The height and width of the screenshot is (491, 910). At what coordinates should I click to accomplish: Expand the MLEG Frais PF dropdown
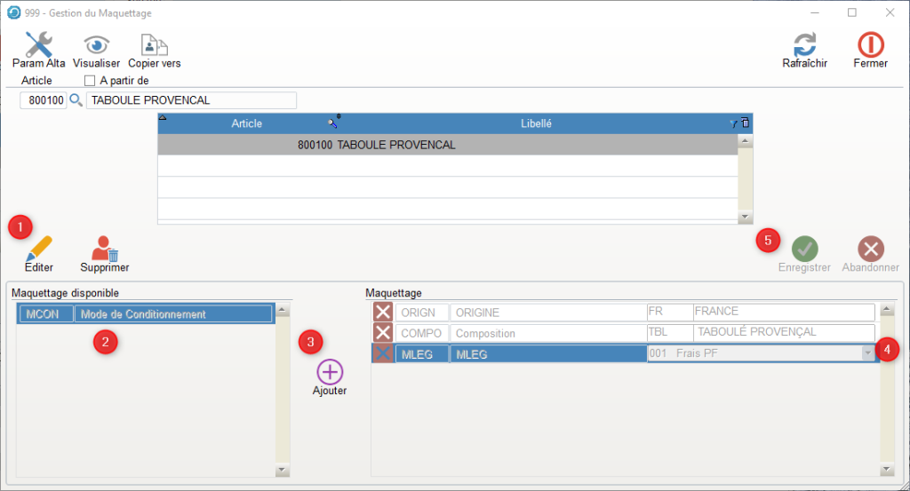(x=867, y=353)
